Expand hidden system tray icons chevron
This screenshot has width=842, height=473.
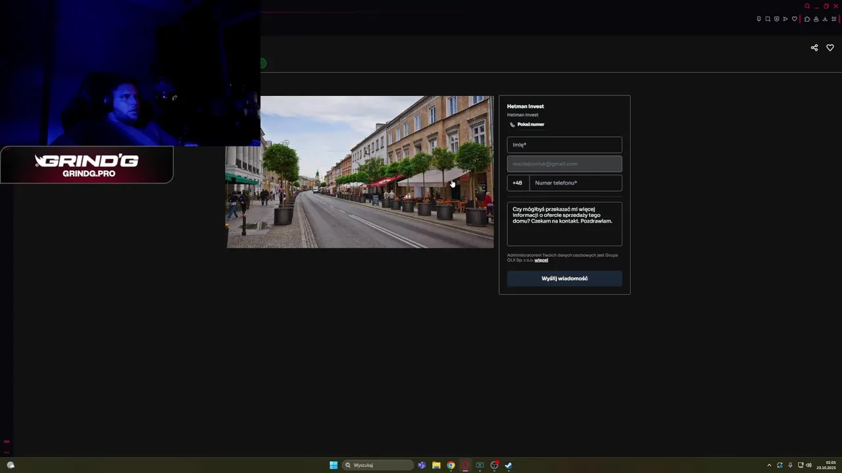pos(769,465)
